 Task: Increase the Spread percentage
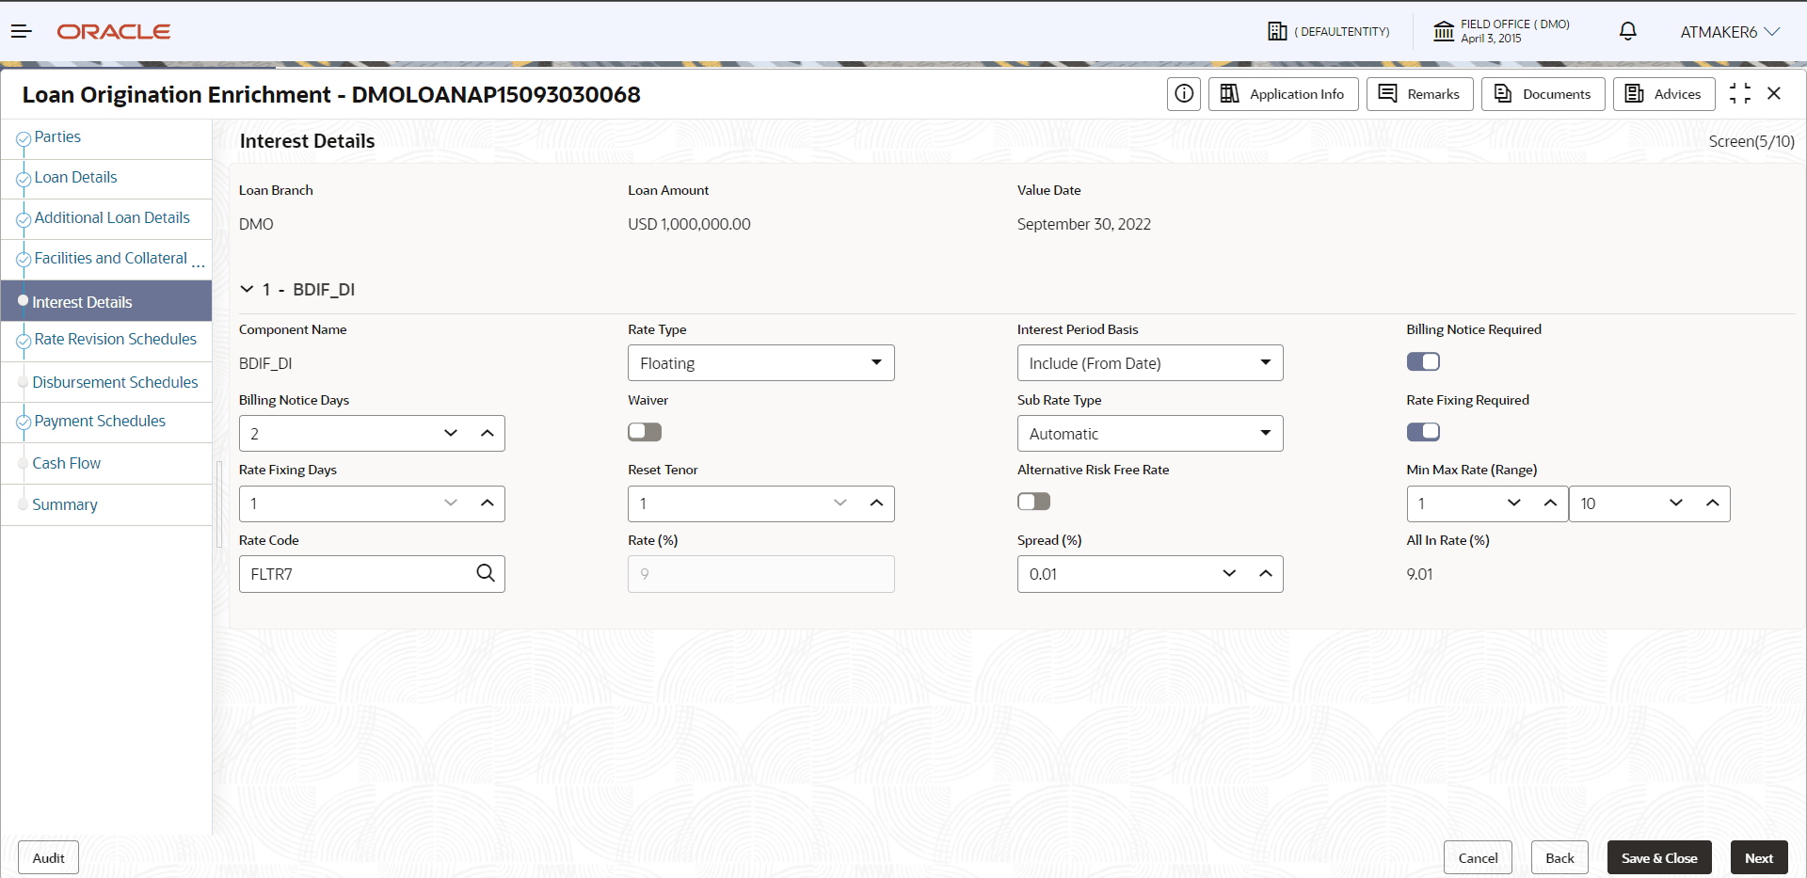1265,574
